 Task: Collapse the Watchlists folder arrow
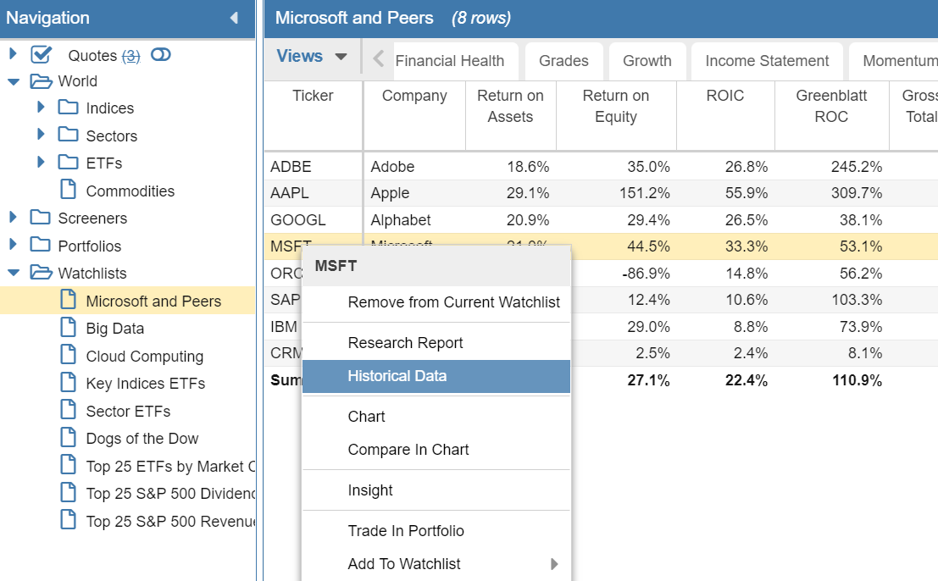pos(14,274)
